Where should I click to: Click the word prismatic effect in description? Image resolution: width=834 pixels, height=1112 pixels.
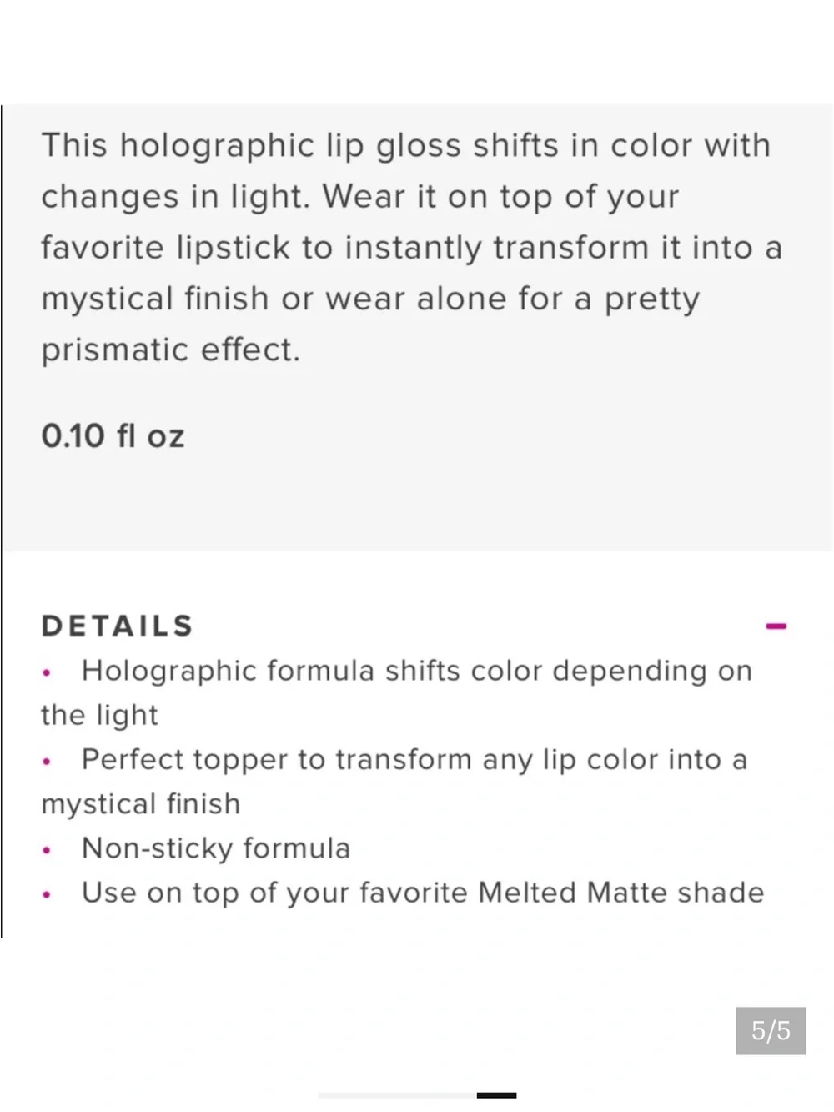(170, 350)
